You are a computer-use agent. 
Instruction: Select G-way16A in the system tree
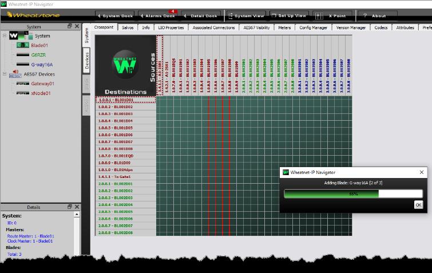point(42,65)
